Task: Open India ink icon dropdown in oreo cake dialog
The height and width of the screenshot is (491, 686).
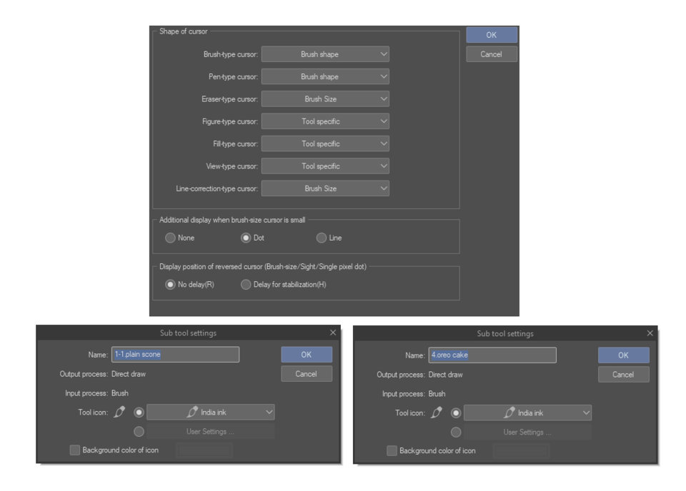Action: point(528,412)
